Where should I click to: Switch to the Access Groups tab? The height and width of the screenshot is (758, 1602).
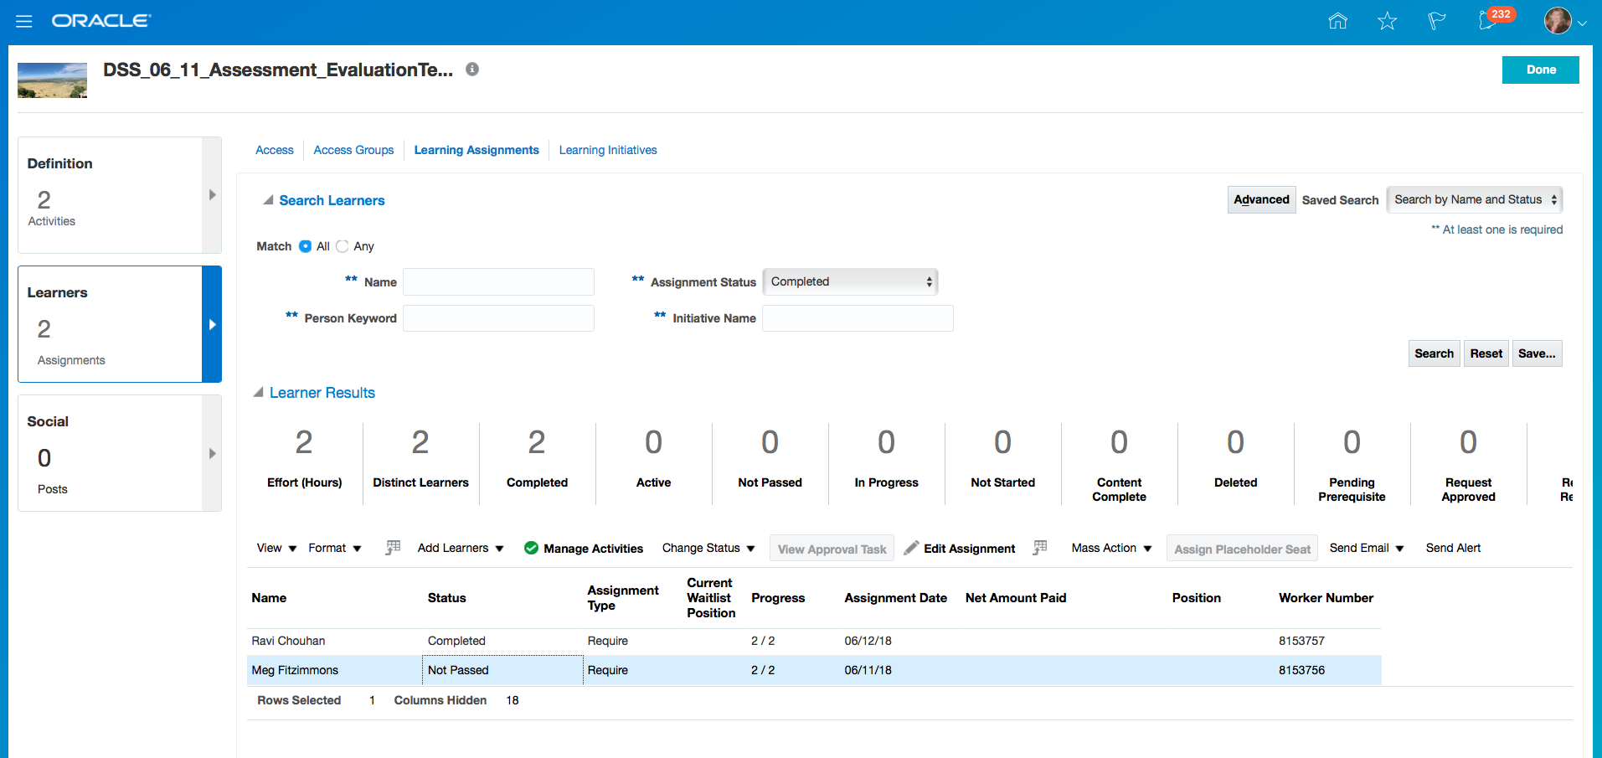(x=353, y=151)
